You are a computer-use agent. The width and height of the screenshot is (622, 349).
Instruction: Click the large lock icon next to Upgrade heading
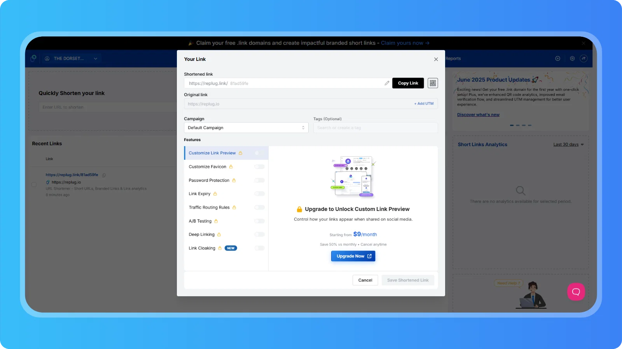click(x=299, y=209)
